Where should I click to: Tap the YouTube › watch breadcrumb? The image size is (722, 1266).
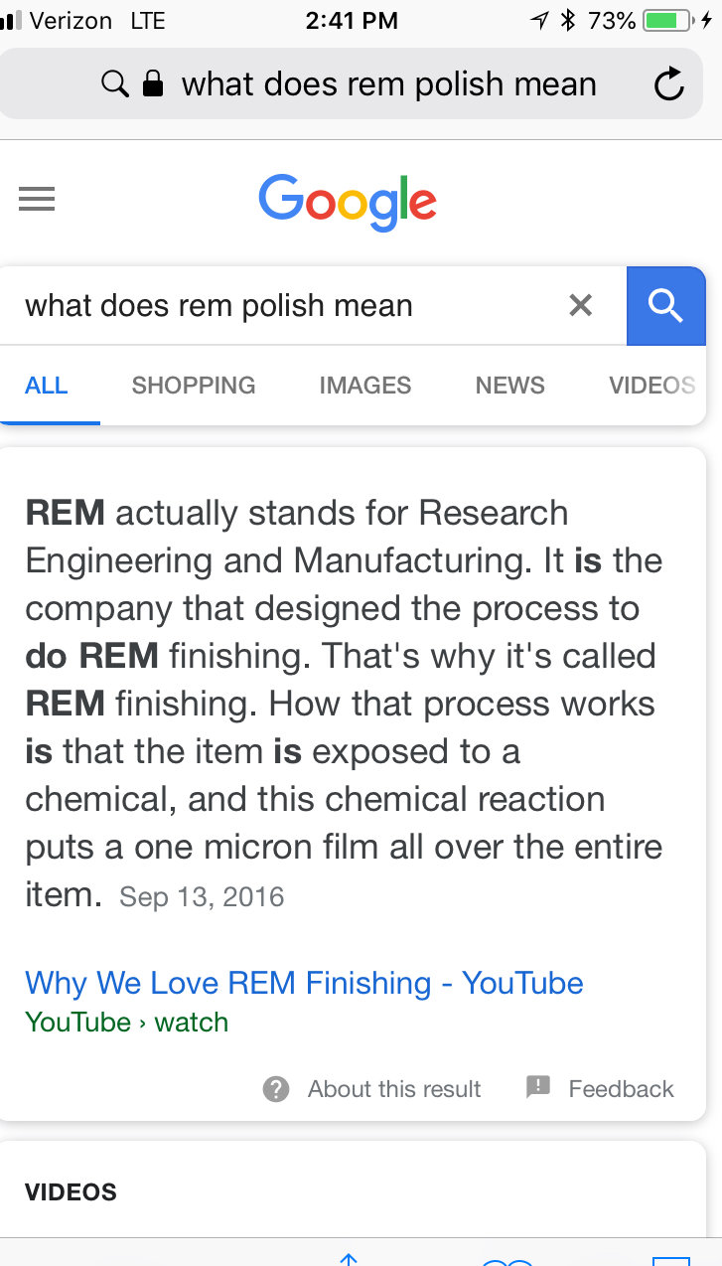(127, 1022)
